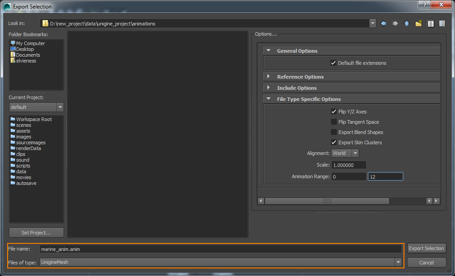455x276 pixels.
Task: Click the Export Selection button
Action: tap(426, 249)
